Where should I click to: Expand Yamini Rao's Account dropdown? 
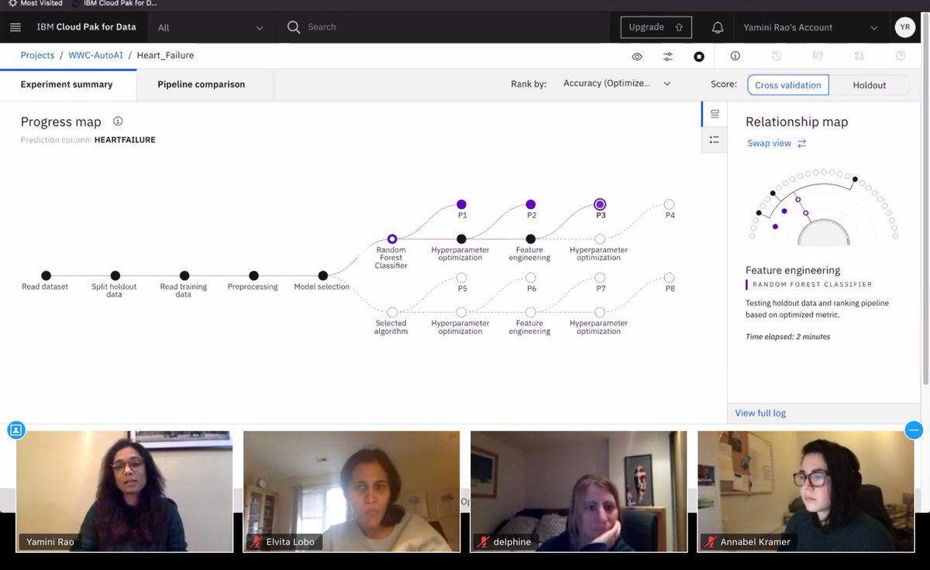811,27
